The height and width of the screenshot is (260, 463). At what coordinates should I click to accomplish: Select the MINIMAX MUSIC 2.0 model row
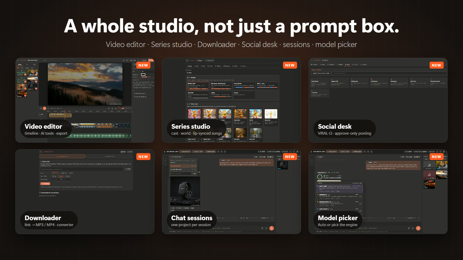tap(340, 204)
